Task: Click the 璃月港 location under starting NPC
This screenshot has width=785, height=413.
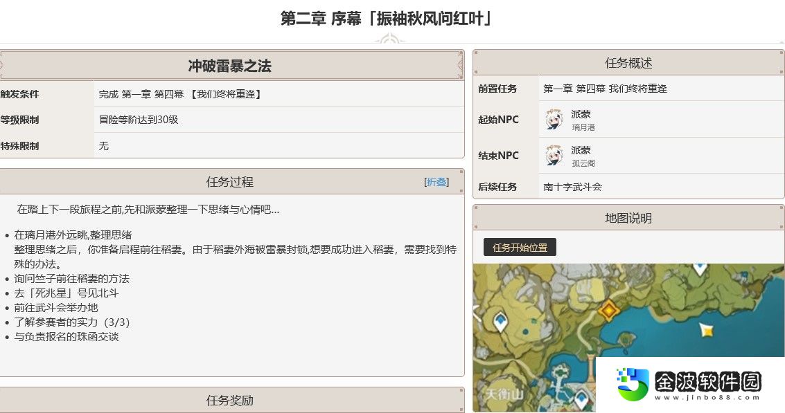Action: pyautogui.click(x=583, y=127)
